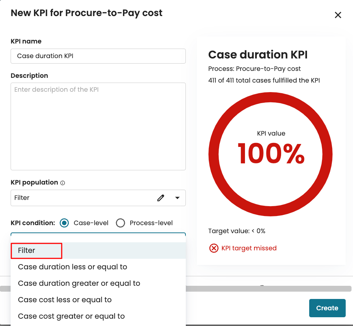
Task: Pick 'Case duration less or equal to'
Action: 72,267
